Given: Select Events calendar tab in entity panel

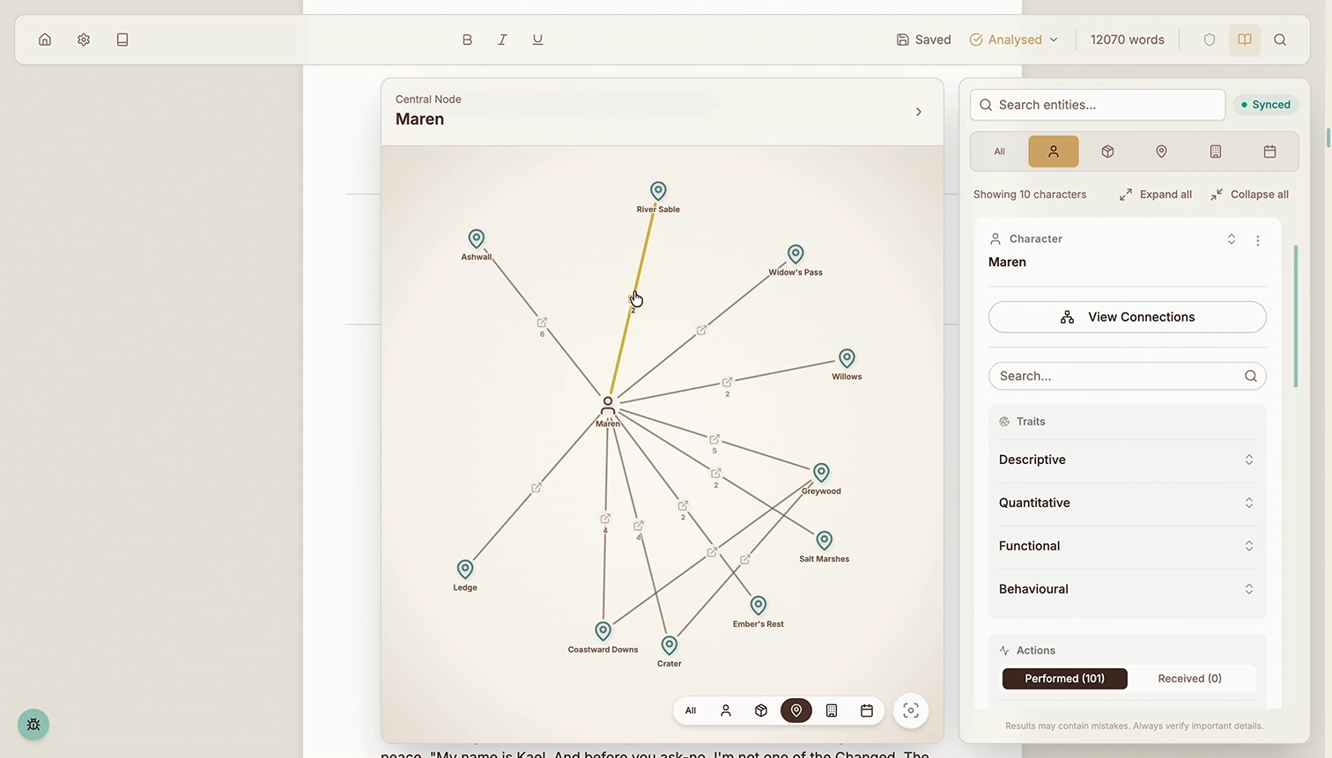Looking at the screenshot, I should 1269,151.
